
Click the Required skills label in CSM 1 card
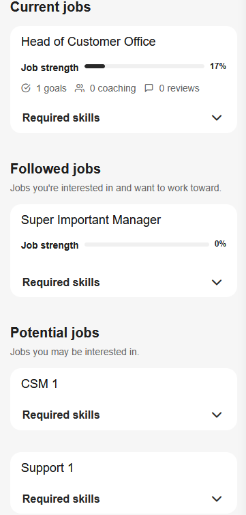pos(61,415)
